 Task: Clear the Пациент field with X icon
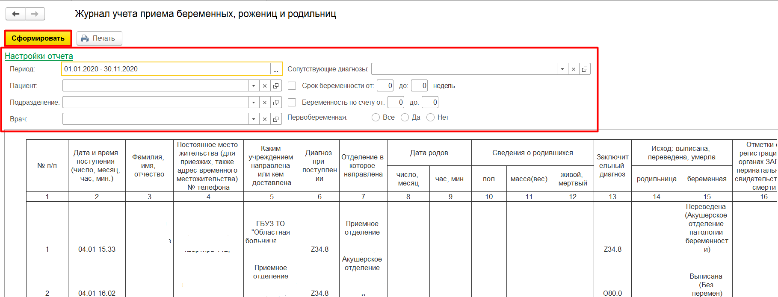pos(265,86)
